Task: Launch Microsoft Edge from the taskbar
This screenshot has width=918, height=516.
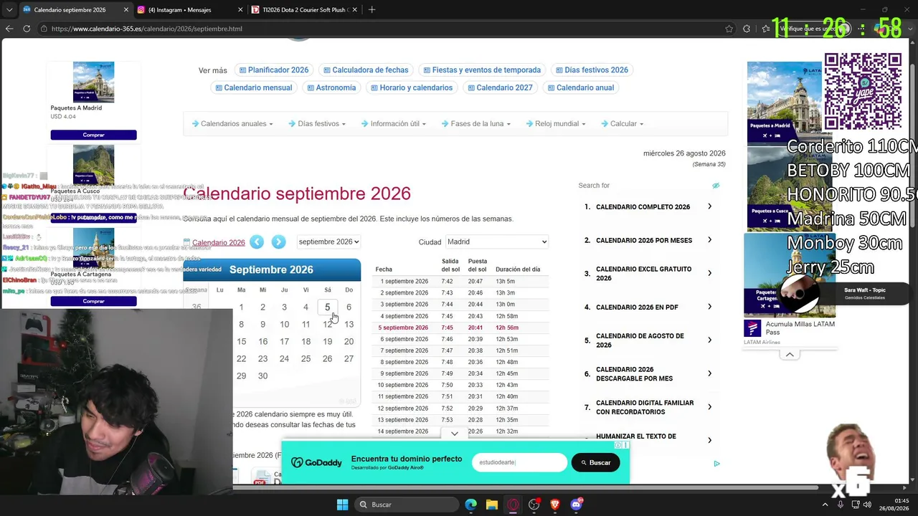Action: point(470,505)
